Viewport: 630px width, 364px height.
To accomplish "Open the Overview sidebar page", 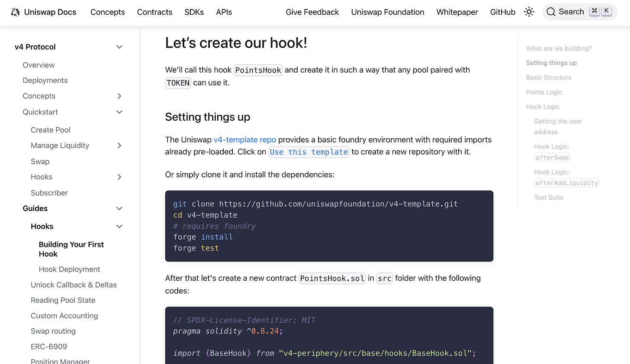I will click(39, 65).
